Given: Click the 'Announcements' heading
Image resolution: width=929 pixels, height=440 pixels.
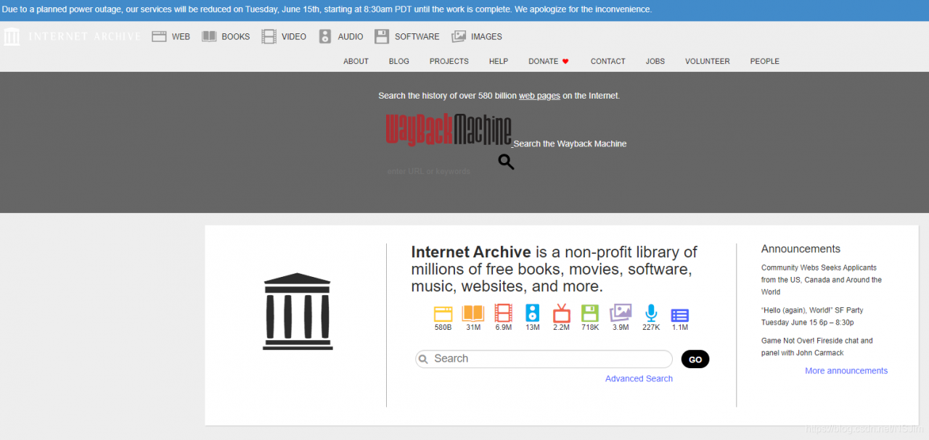Looking at the screenshot, I should [801, 249].
